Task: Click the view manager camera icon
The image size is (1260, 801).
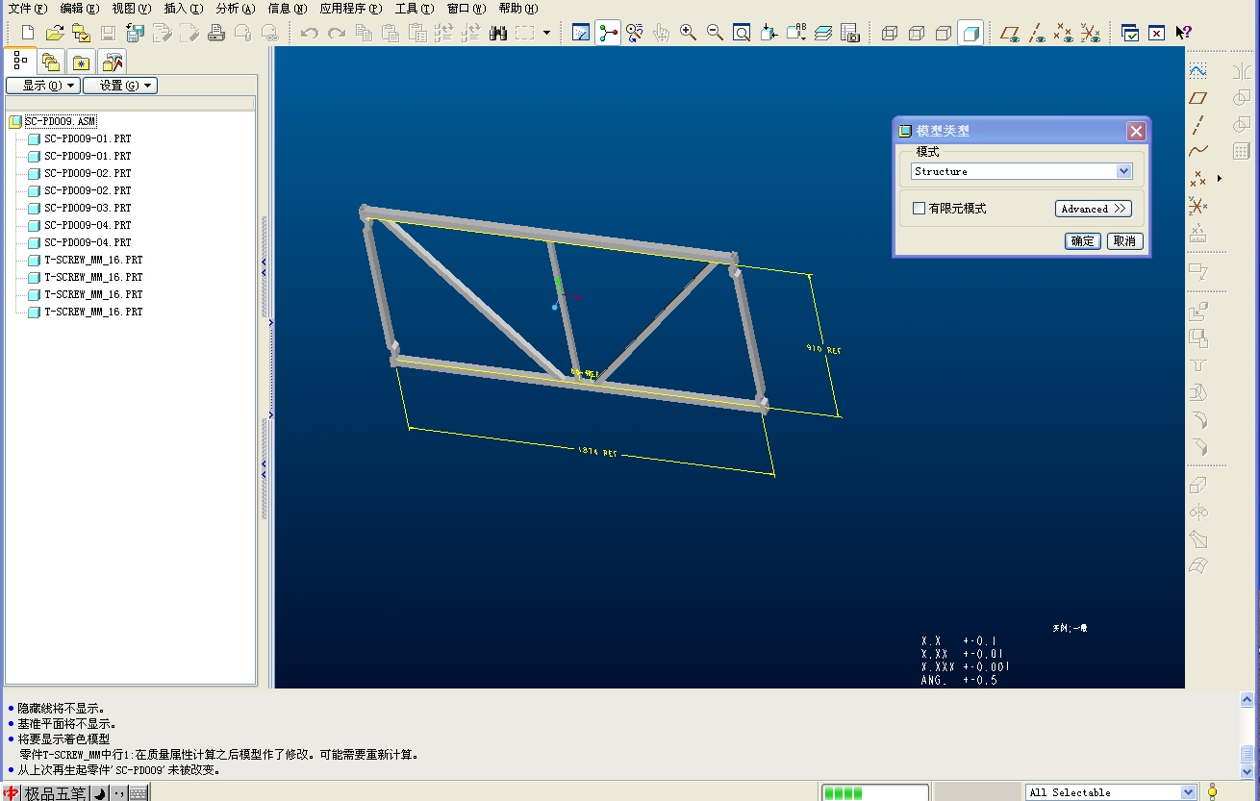Action: (849, 33)
